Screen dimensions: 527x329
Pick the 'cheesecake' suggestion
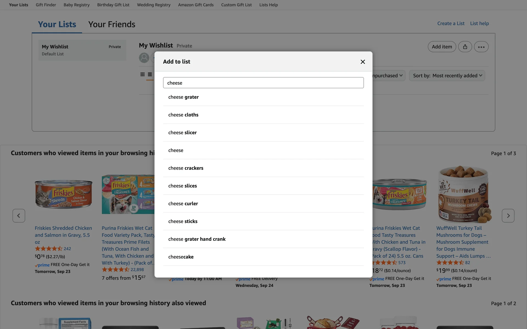tap(181, 257)
